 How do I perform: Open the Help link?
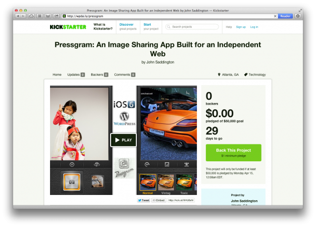(x=229, y=27)
